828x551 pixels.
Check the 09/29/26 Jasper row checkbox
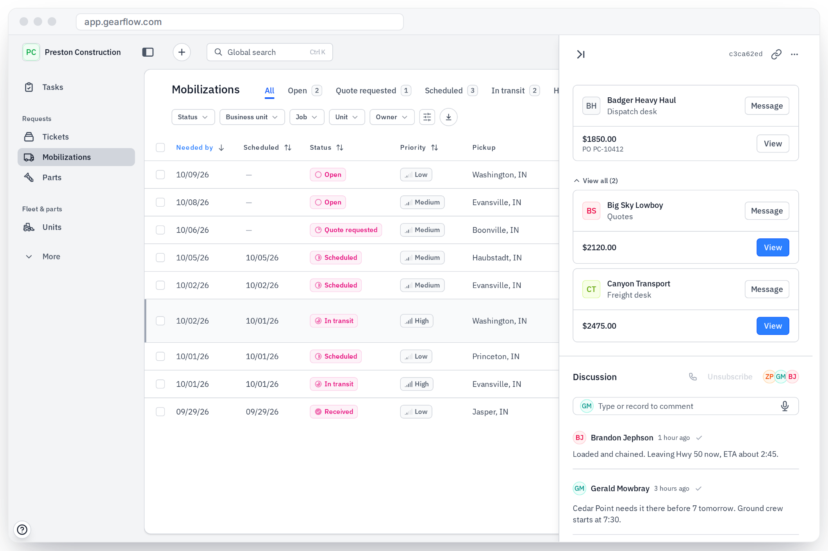pyautogui.click(x=160, y=411)
